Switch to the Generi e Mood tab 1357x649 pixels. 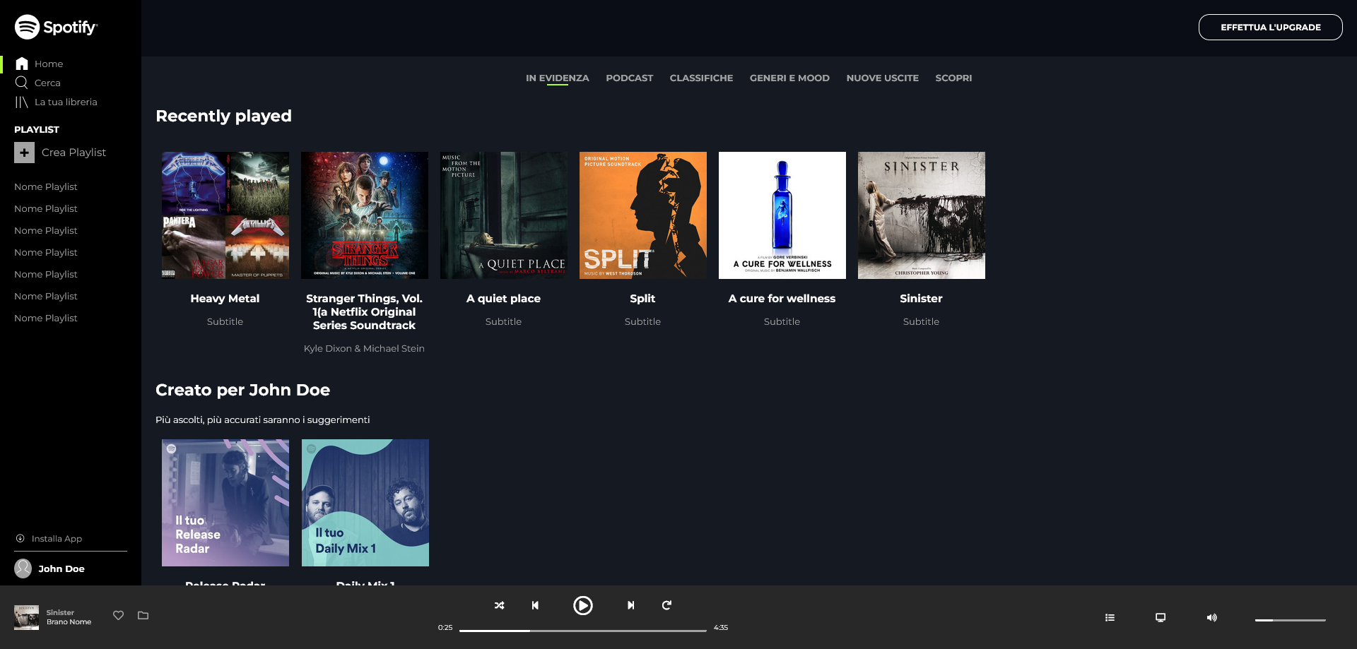(x=789, y=78)
